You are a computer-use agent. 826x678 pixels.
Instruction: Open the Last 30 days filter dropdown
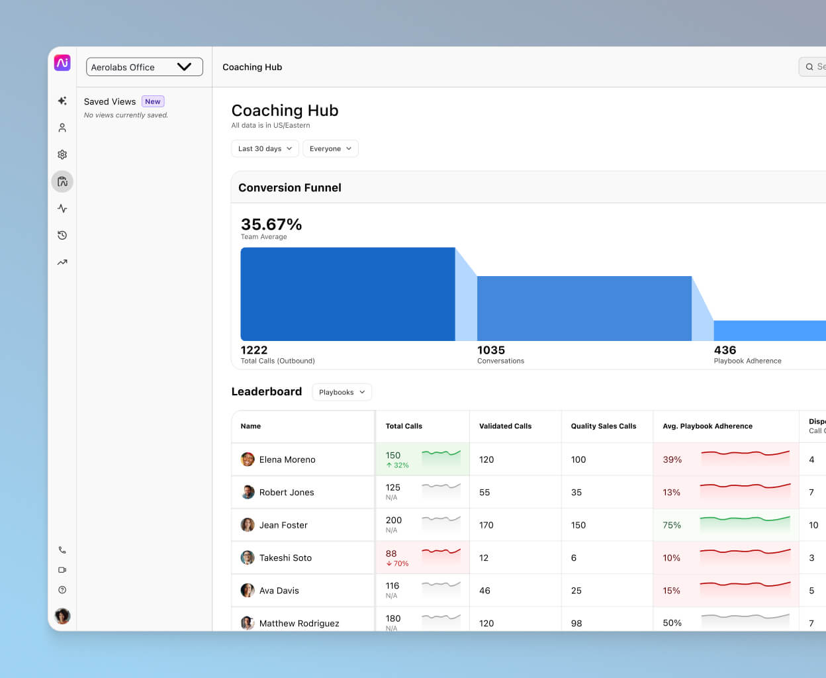[265, 148]
